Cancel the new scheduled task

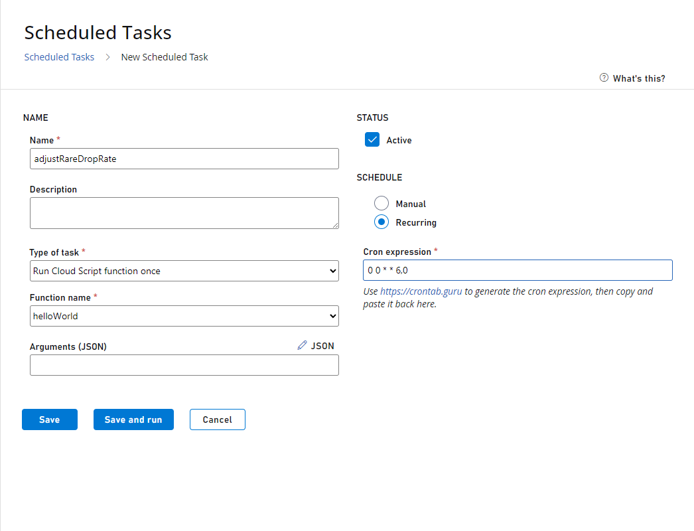[218, 419]
